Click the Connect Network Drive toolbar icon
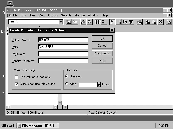This screenshot has width=173, height=129. 69,22
